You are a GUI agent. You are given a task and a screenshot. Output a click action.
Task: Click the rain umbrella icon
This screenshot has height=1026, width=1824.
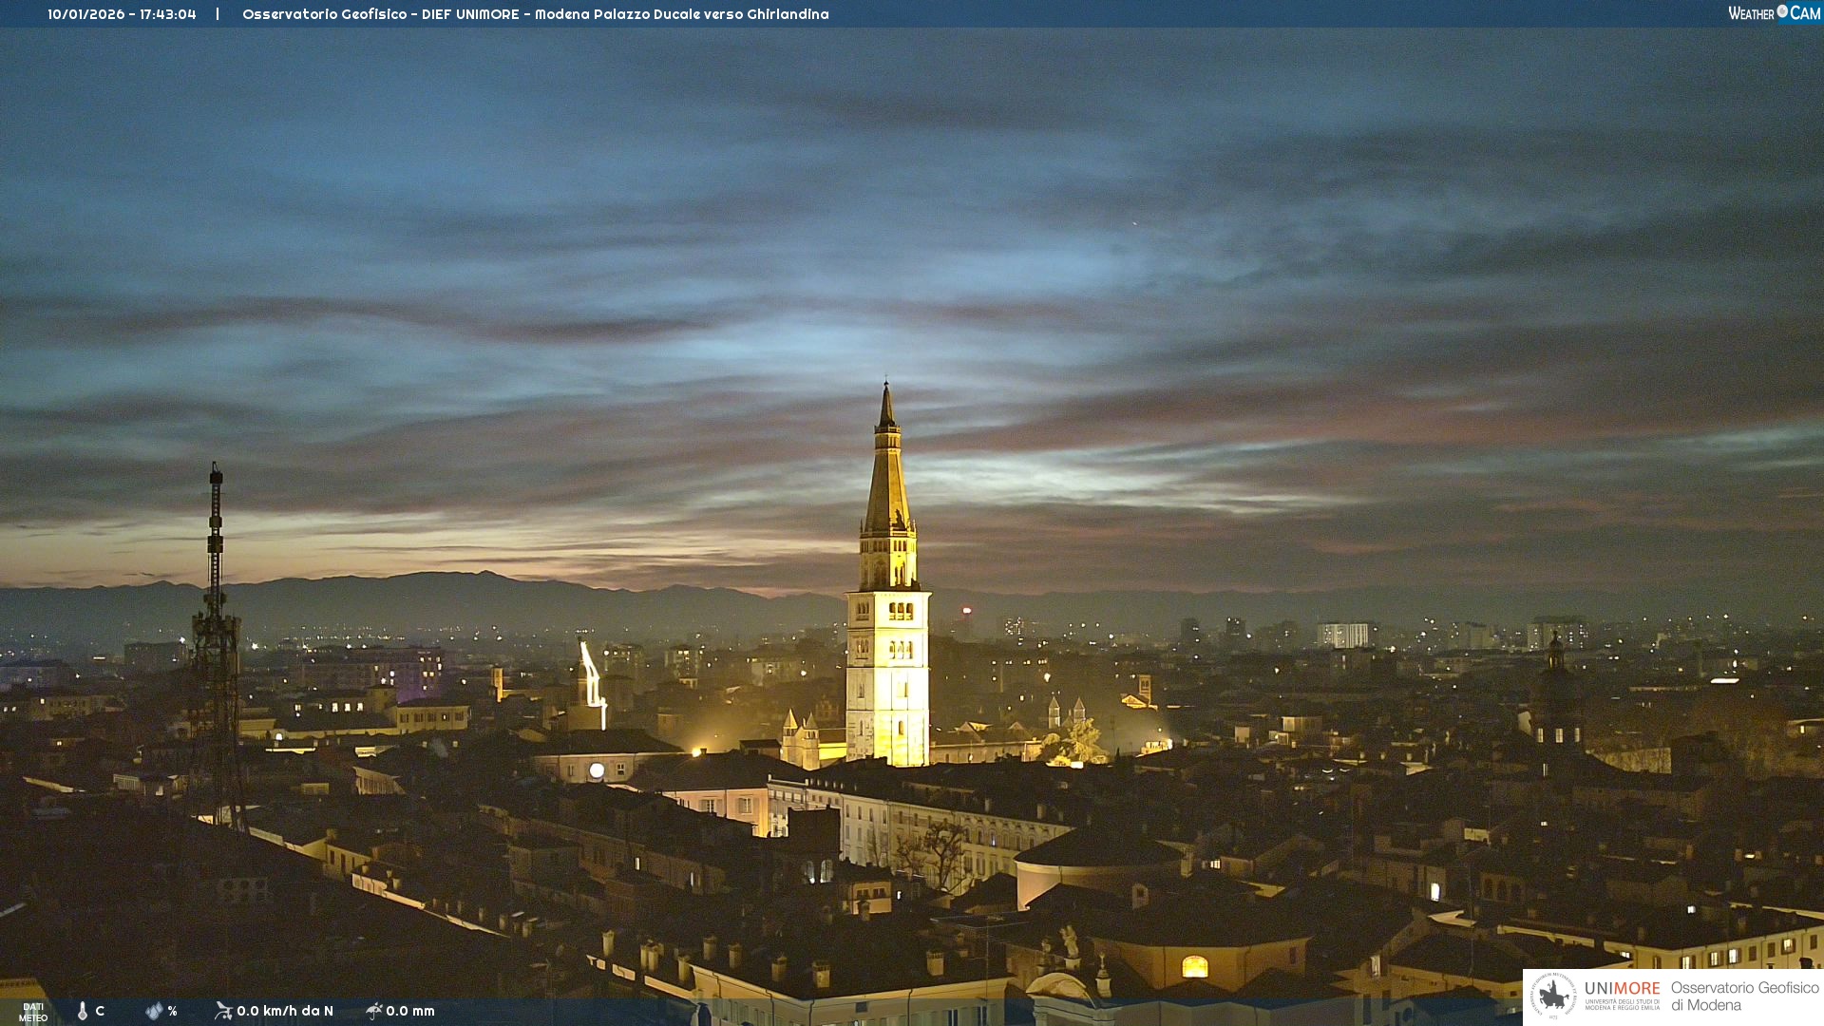click(373, 1011)
